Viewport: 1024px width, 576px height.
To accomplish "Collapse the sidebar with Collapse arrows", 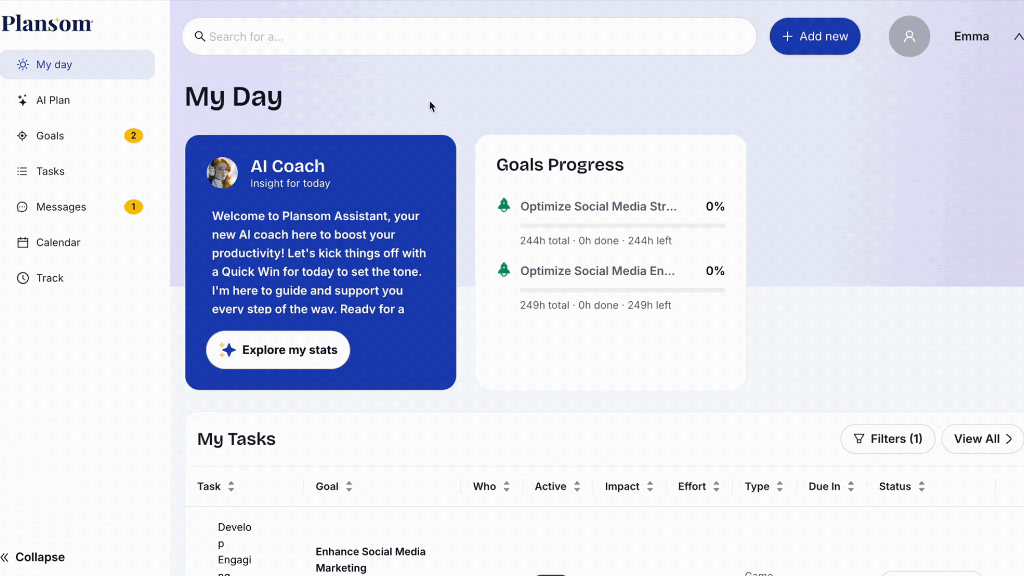I will coord(5,557).
